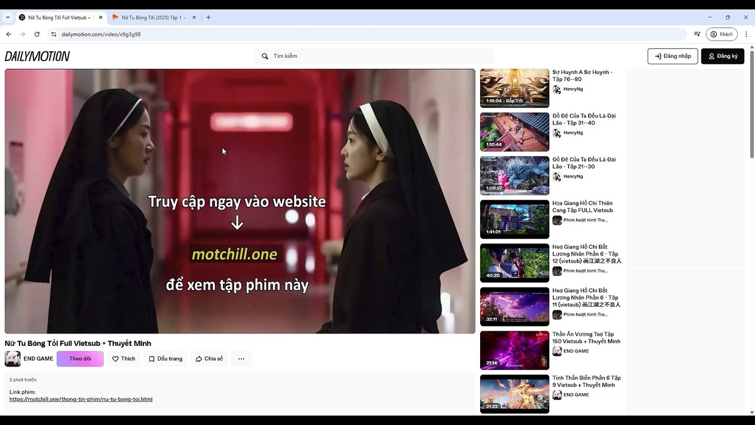
Task: Like the video with Thích
Action: coord(124,359)
